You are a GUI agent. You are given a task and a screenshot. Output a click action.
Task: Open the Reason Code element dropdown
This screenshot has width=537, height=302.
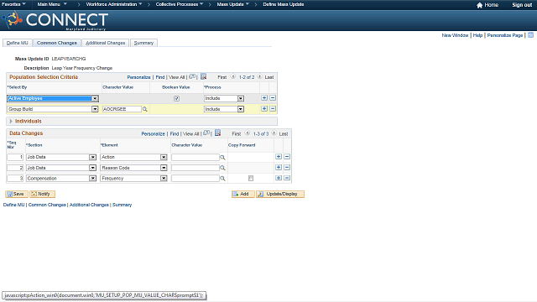pyautogui.click(x=133, y=168)
